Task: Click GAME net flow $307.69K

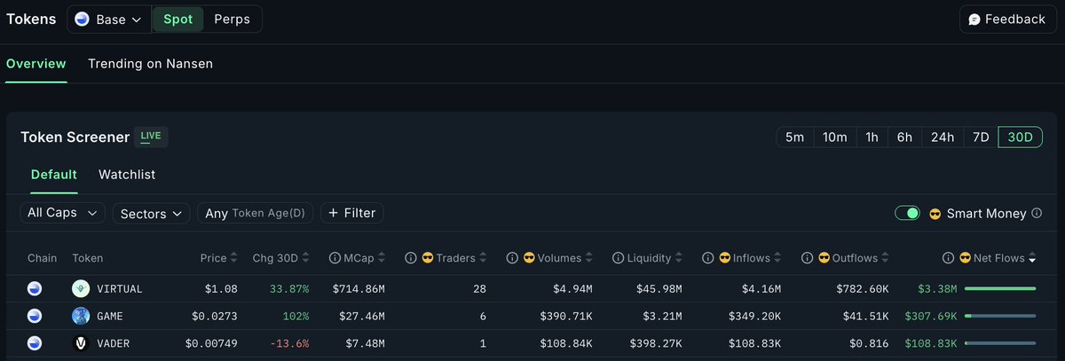Action: (931, 316)
